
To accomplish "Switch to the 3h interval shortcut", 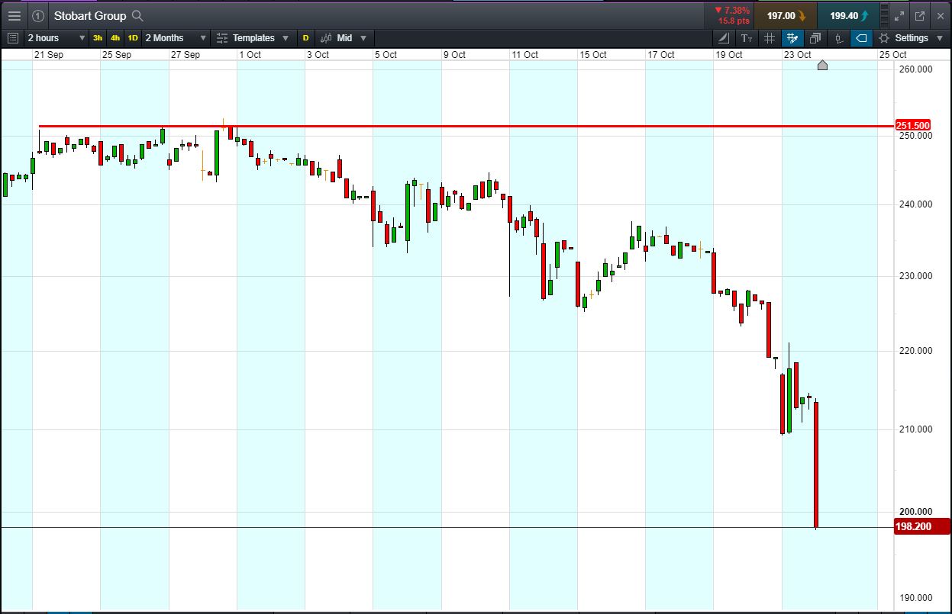I will click(x=98, y=37).
